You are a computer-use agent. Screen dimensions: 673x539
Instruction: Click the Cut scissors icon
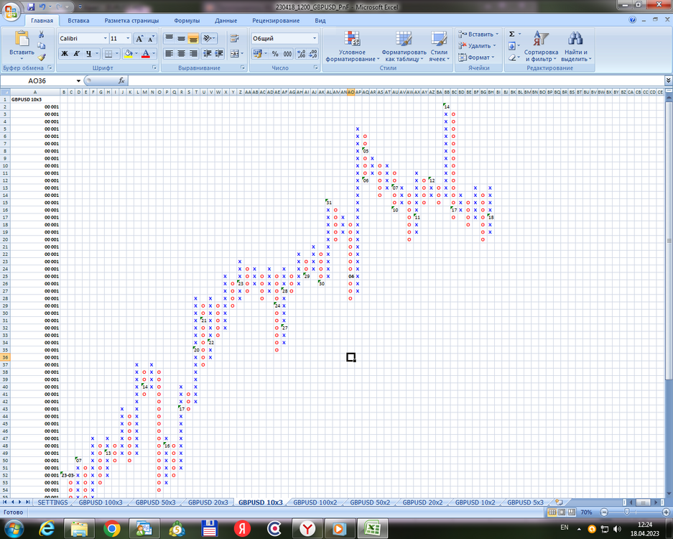[42, 34]
